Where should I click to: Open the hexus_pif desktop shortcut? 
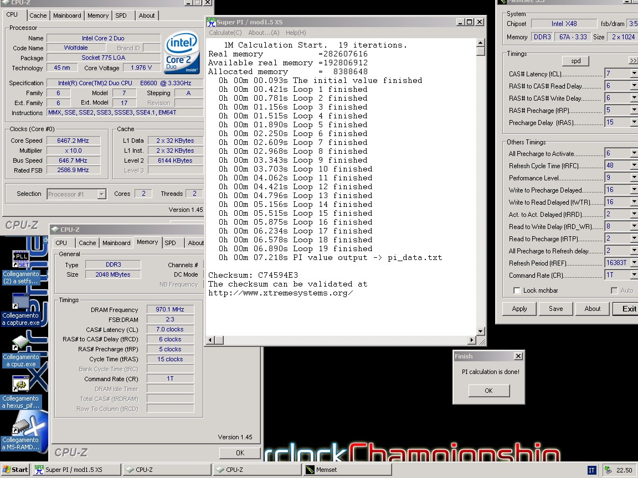coord(20,393)
